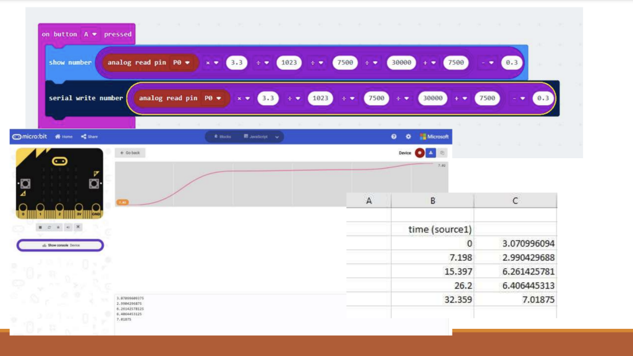Click the micro:bit logo in the header
This screenshot has height=356, width=633.
point(30,137)
